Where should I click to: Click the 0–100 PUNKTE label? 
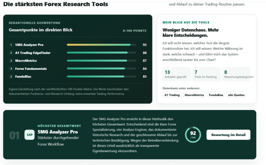click(134, 31)
